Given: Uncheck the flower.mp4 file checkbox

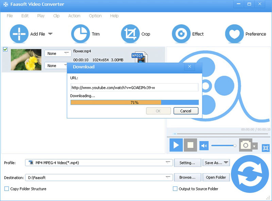Looking at the screenshot, I should coord(5,49).
